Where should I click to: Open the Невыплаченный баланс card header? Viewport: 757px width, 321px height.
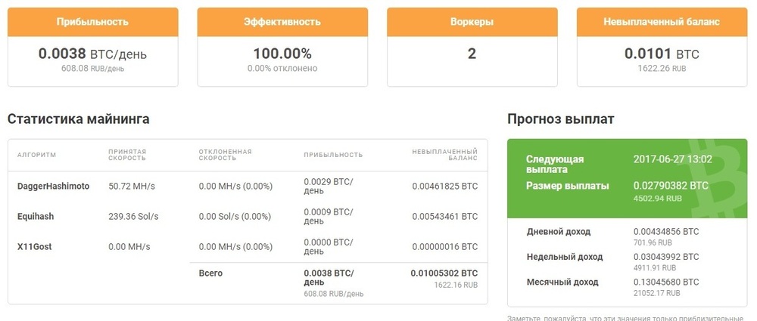click(662, 22)
